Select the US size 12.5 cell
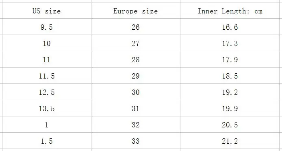Viewport: 282px width, 151px height. pyautogui.click(x=47, y=92)
